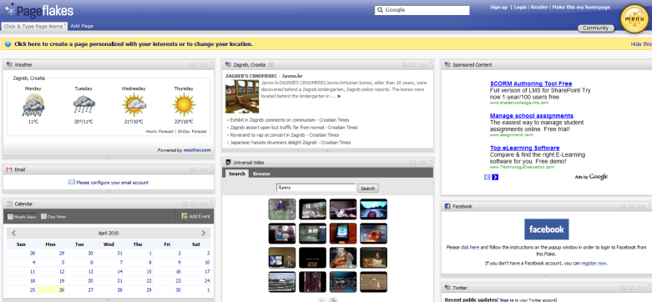The width and height of the screenshot is (652, 302).
Task: Click the Universal Video title icon
Action: click(x=228, y=163)
